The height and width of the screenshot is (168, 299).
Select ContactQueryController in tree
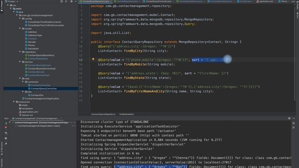click(x=43, y=88)
